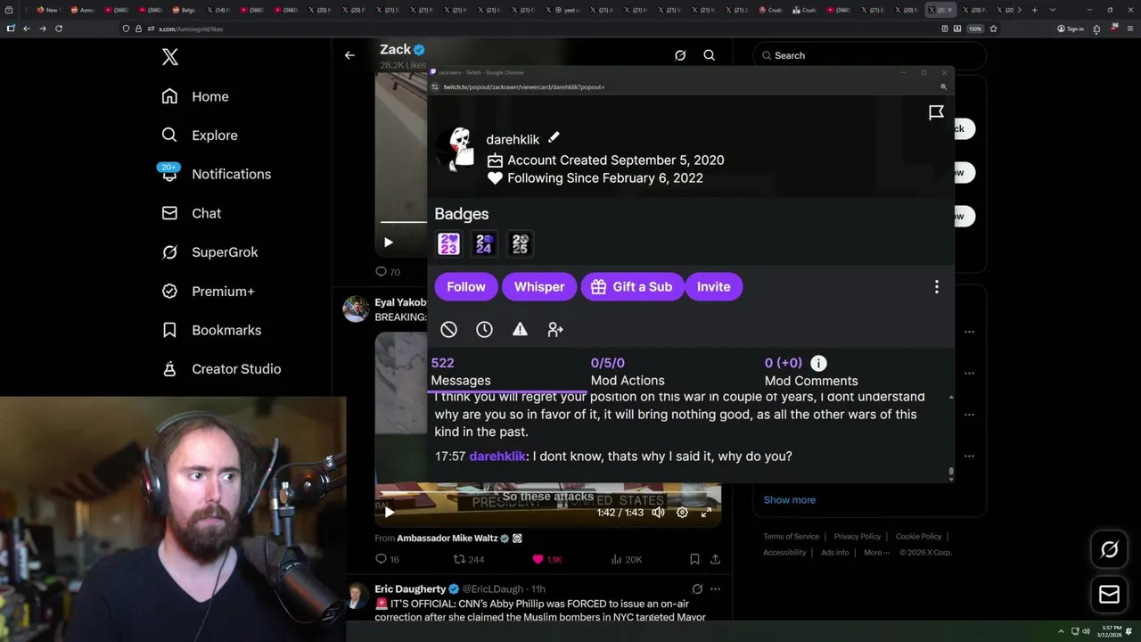Click the timeout clock icon
Image resolution: width=1141 pixels, height=642 pixels.
point(484,330)
